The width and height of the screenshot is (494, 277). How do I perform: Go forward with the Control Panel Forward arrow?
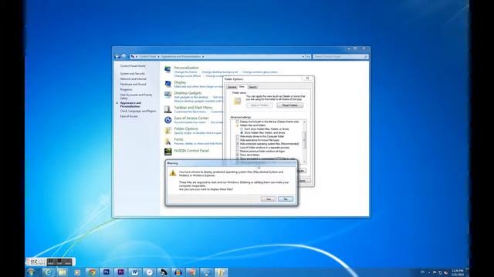pyautogui.click(x=123, y=56)
